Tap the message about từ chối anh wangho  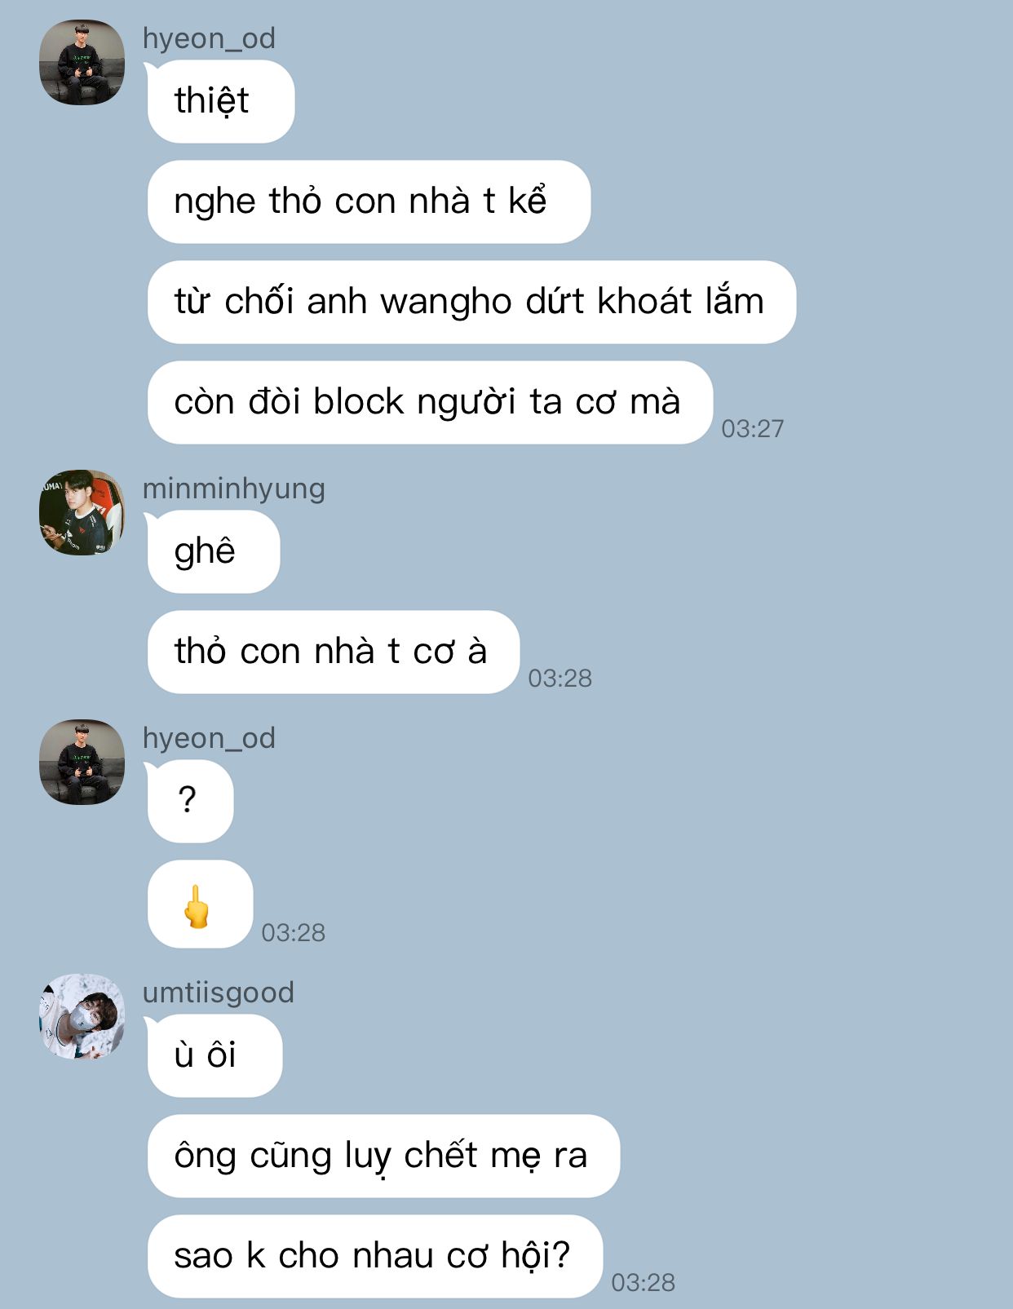pos(471,302)
